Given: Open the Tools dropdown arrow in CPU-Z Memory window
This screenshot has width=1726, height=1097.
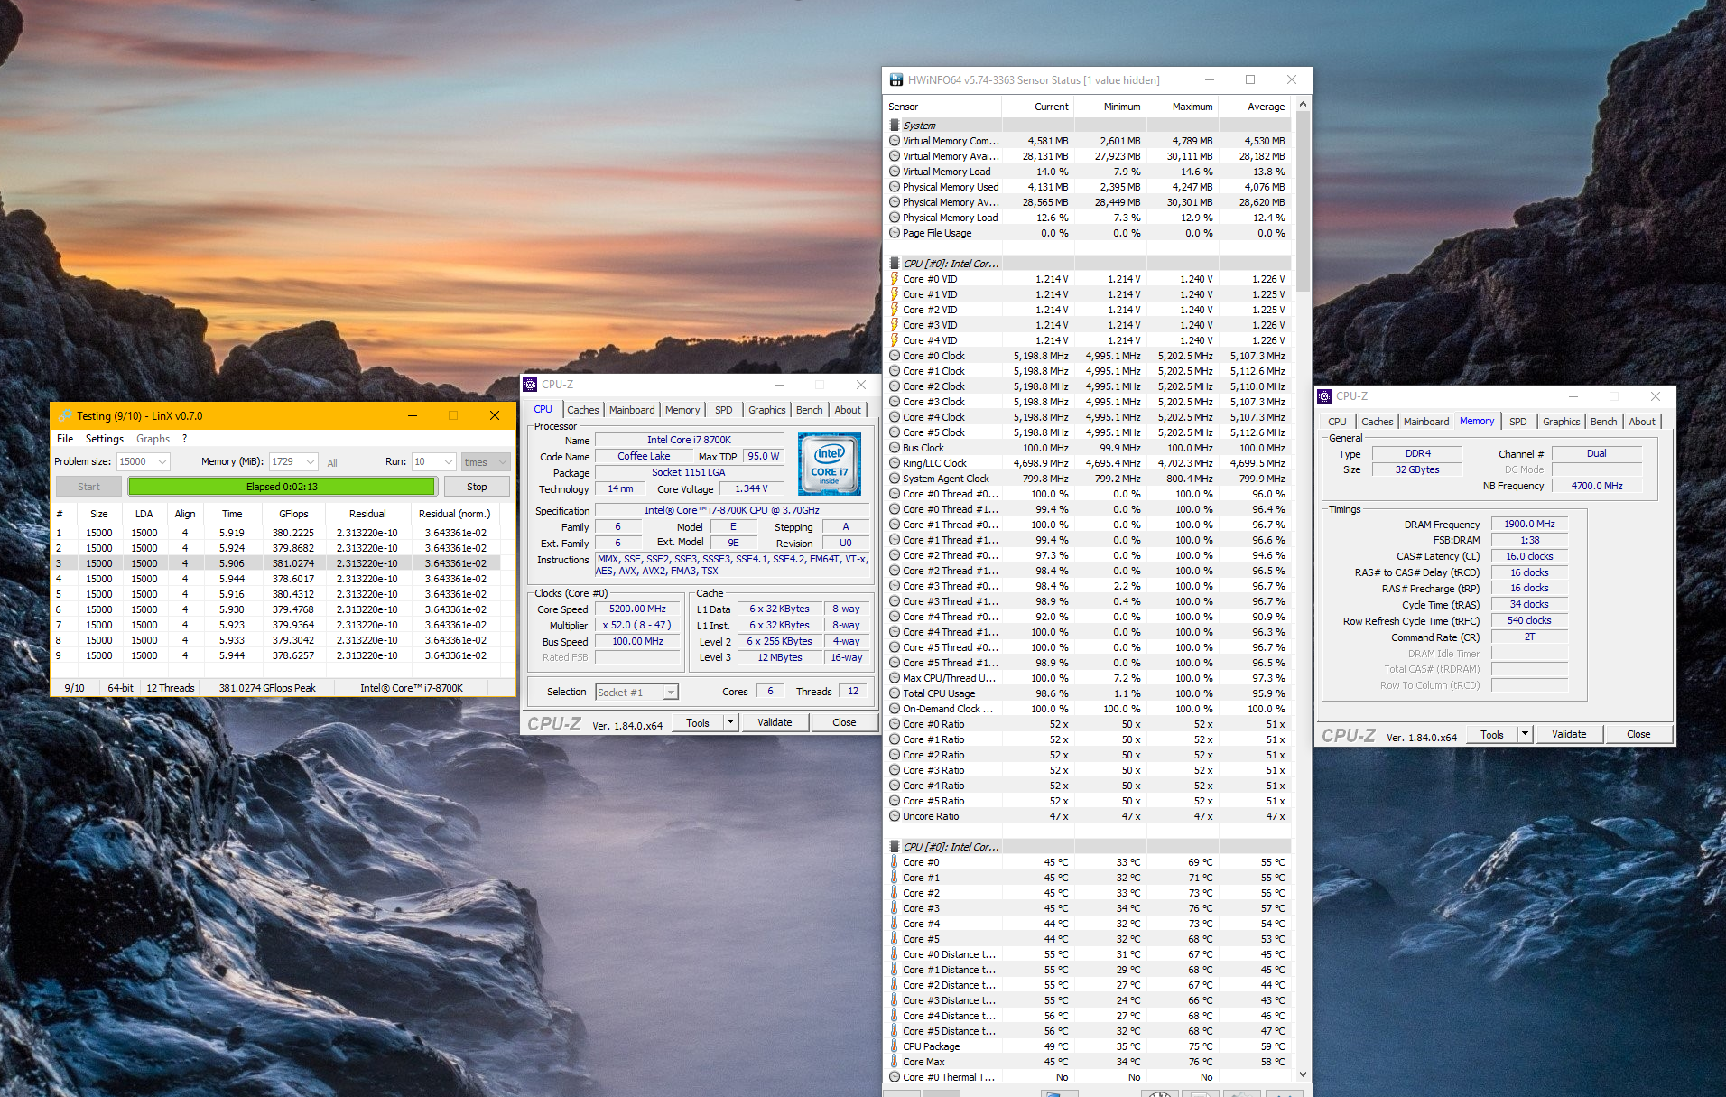Looking at the screenshot, I should click(1525, 734).
